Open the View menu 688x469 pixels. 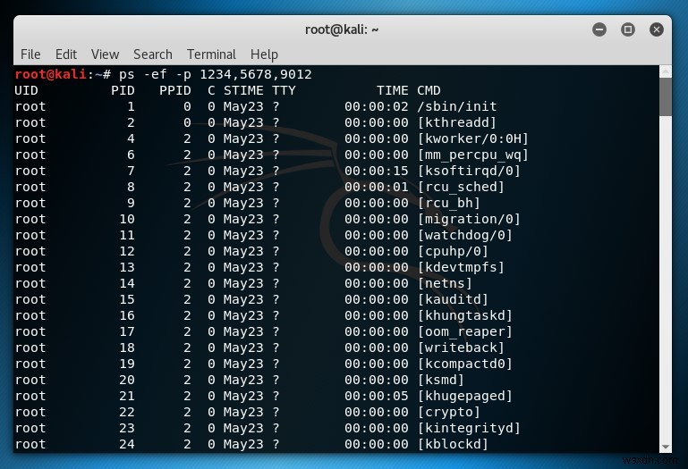point(105,54)
